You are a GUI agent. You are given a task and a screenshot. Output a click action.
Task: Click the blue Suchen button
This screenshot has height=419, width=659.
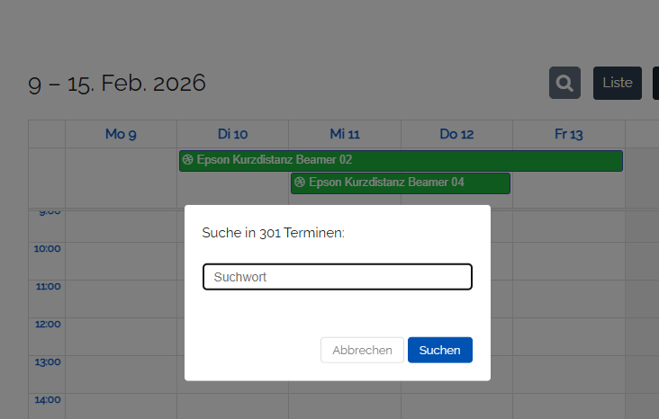pos(439,350)
